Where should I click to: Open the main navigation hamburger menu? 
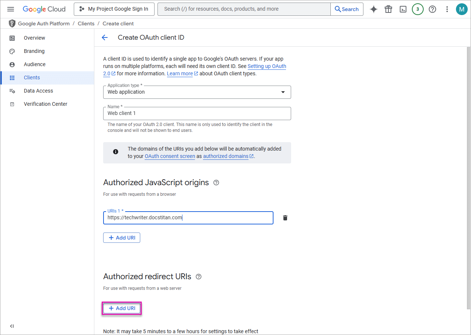pyautogui.click(x=11, y=9)
